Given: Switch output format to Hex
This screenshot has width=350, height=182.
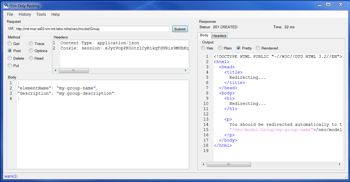Looking at the screenshot, I should click(x=203, y=48).
